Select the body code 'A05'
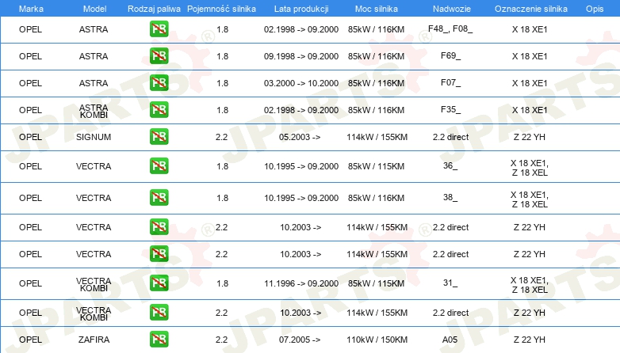The image size is (620, 353). point(450,340)
